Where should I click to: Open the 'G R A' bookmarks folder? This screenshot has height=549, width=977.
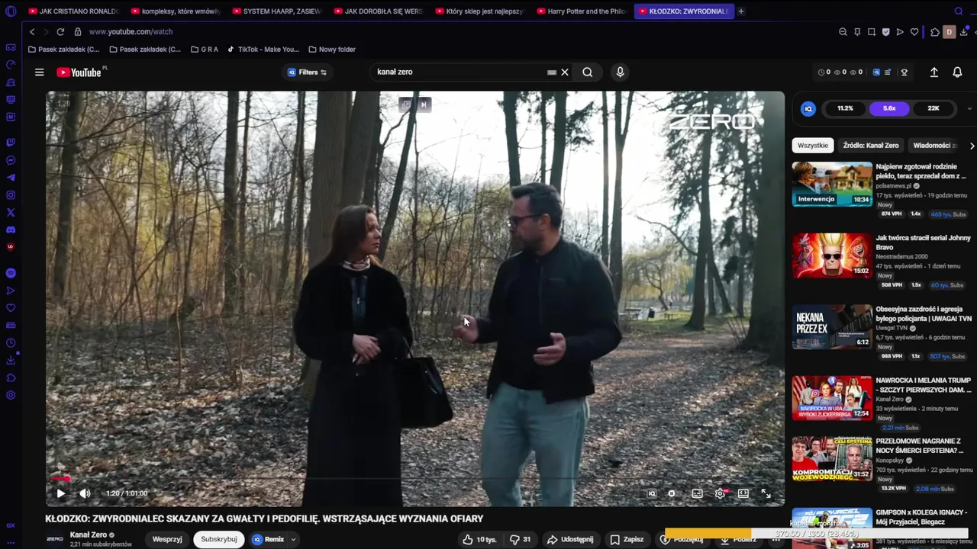pos(205,50)
